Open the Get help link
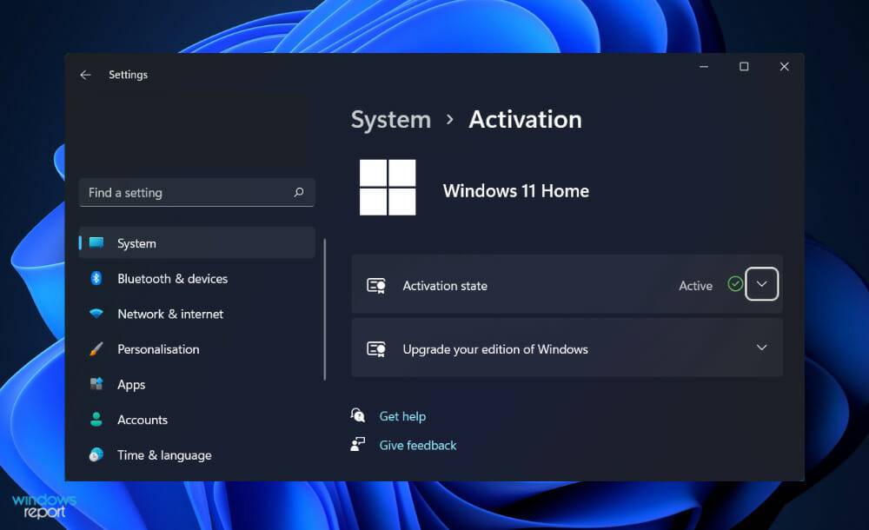 coord(402,416)
